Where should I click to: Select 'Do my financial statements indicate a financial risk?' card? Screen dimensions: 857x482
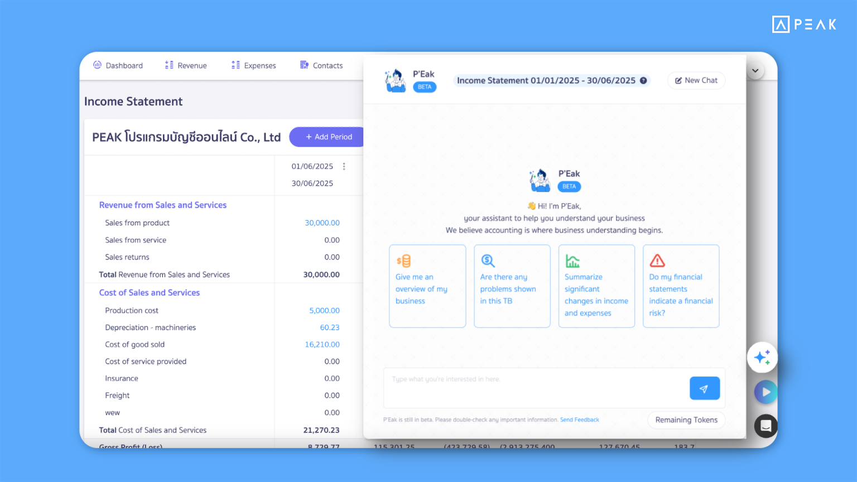[x=681, y=286]
